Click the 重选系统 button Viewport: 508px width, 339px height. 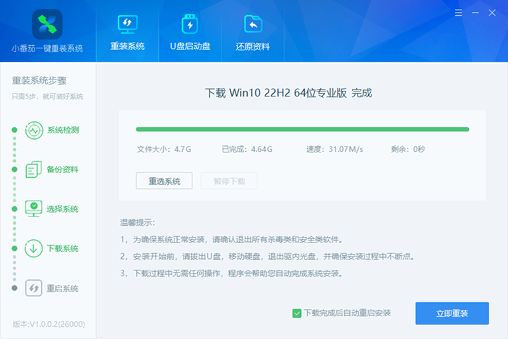(x=164, y=181)
